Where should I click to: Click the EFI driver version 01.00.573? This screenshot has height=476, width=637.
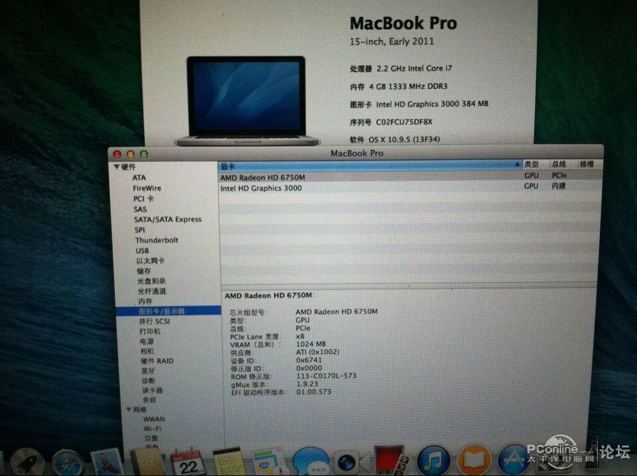click(314, 392)
